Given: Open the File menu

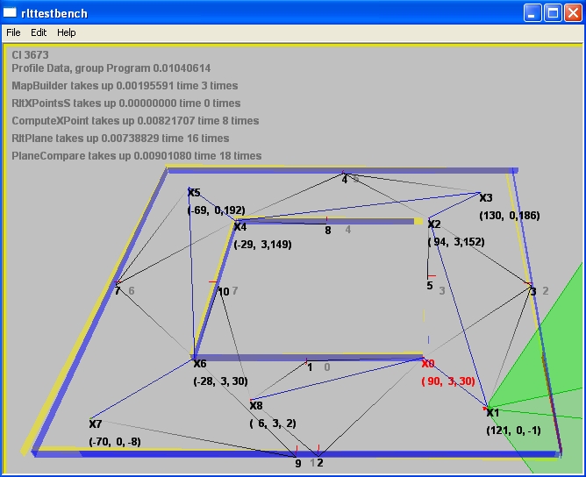Looking at the screenshot, I should (13, 32).
